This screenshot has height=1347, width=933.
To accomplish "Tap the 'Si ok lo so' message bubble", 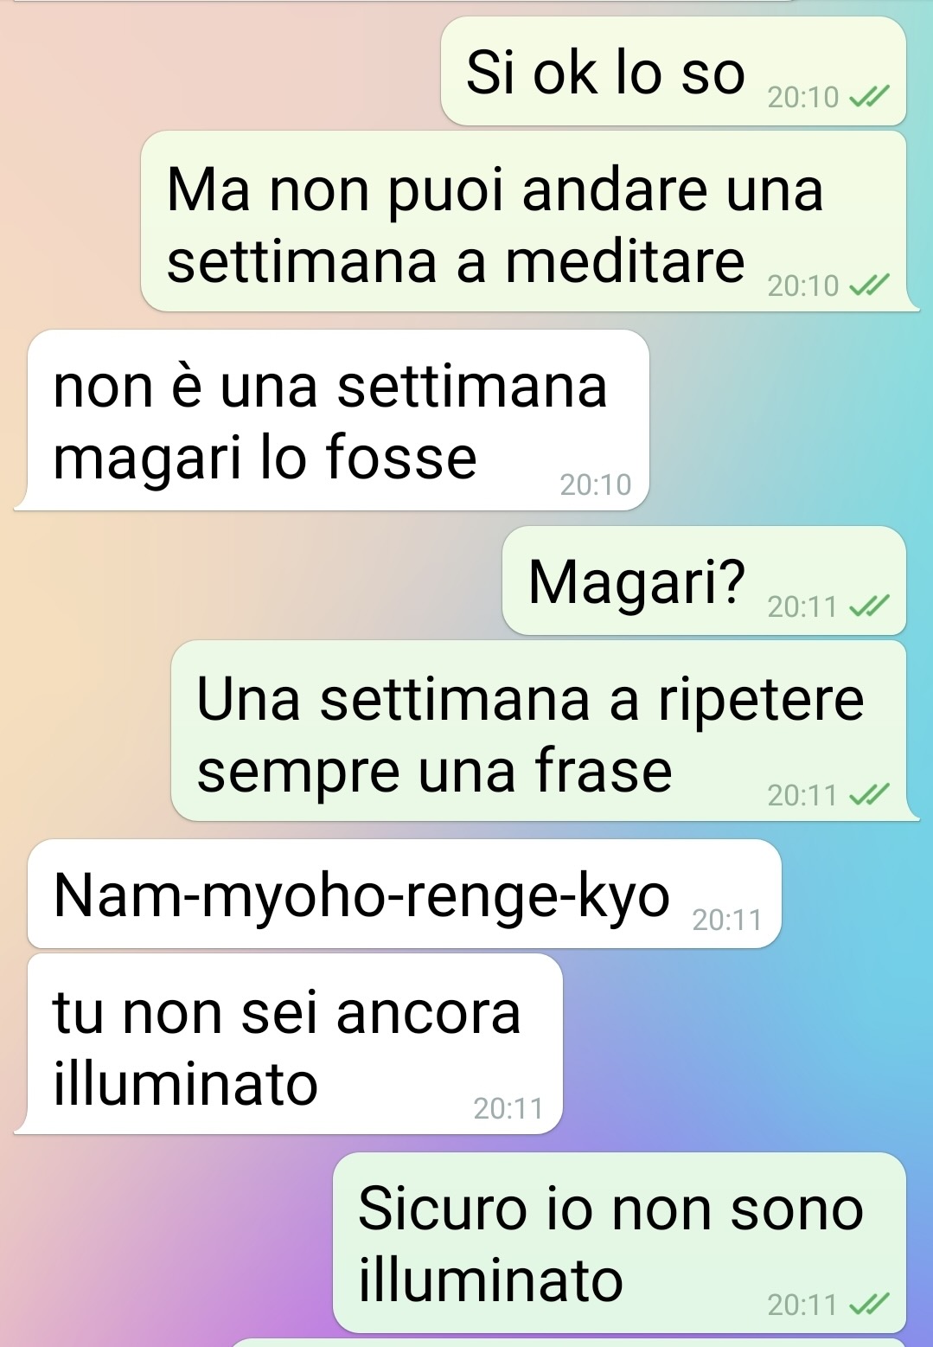I will (674, 72).
